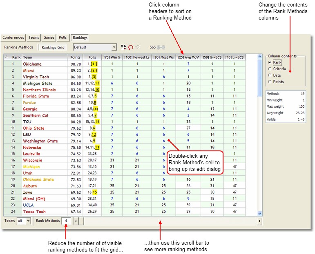315x254 pixels.
Task: Click the Miami (OH) team cell
Action: 45,199
